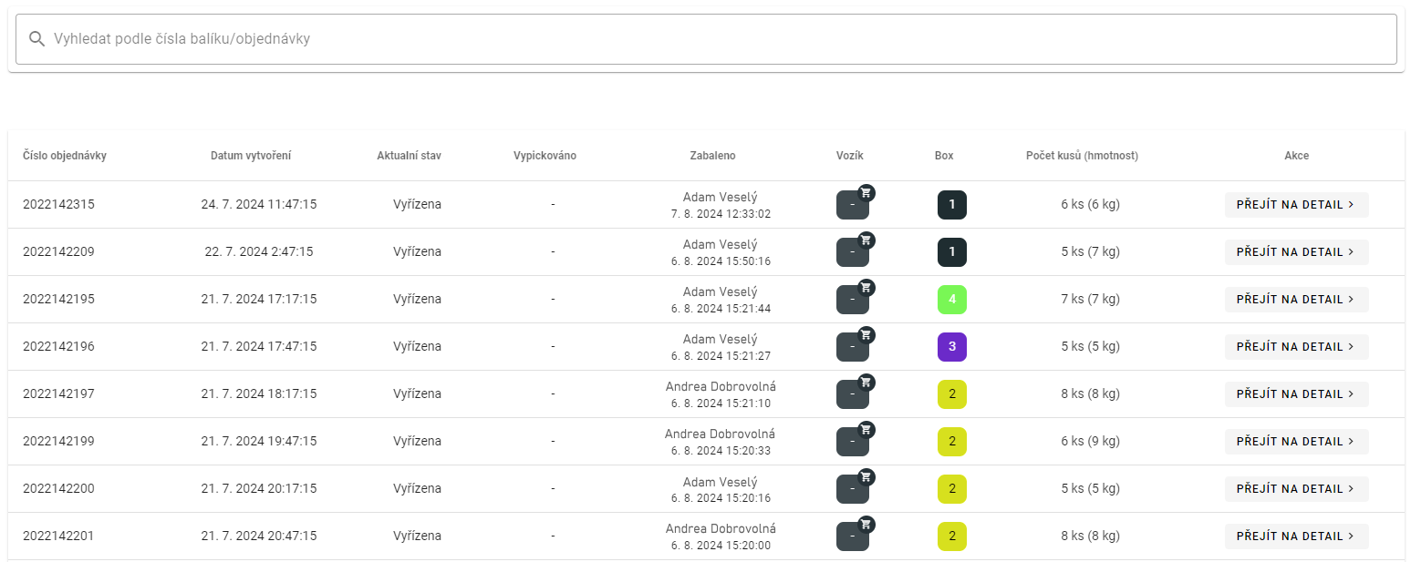Click cart icon for order 2022142209
Image resolution: width=1411 pixels, height=562 pixels.
point(866,240)
